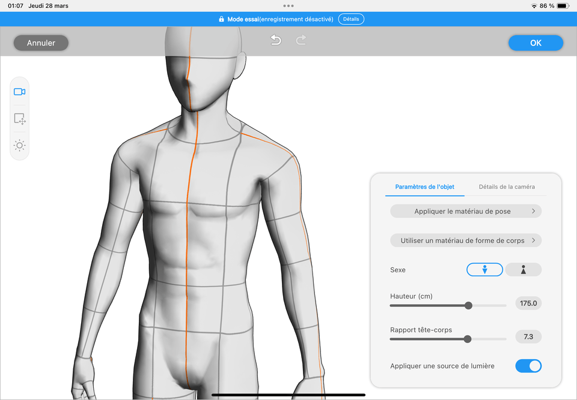The height and width of the screenshot is (400, 577).
Task: Select the female body type
Action: tap(524, 270)
